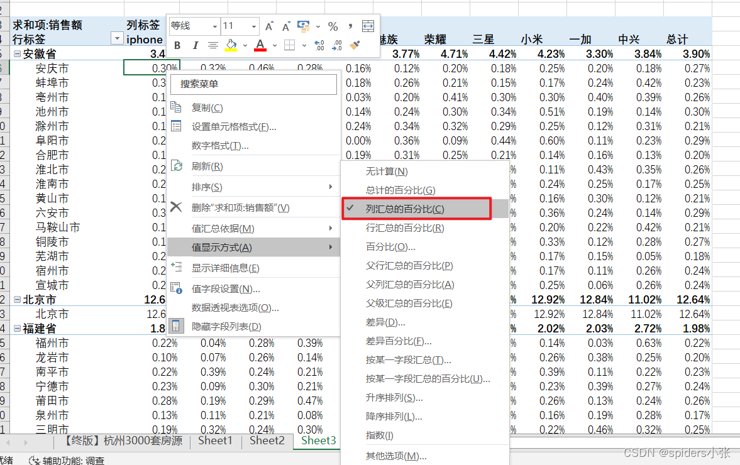This screenshot has height=465, width=740.
Task: Apply comma style
Action: [350, 26]
